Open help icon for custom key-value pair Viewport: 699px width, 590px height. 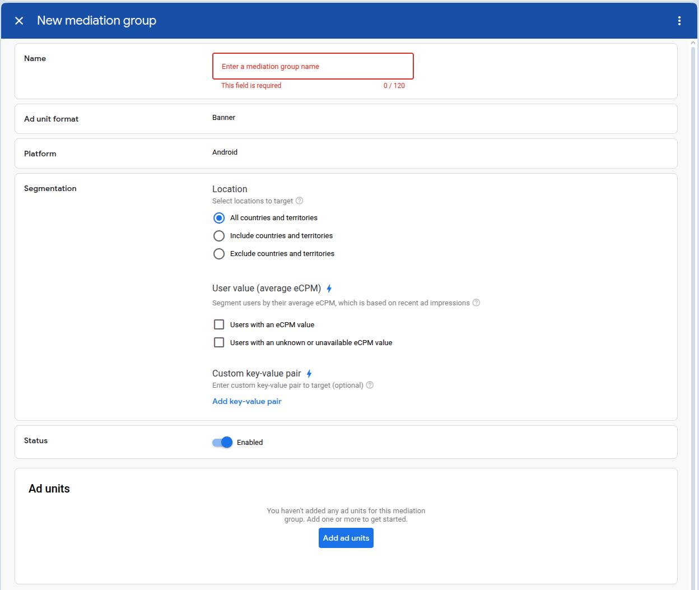370,385
